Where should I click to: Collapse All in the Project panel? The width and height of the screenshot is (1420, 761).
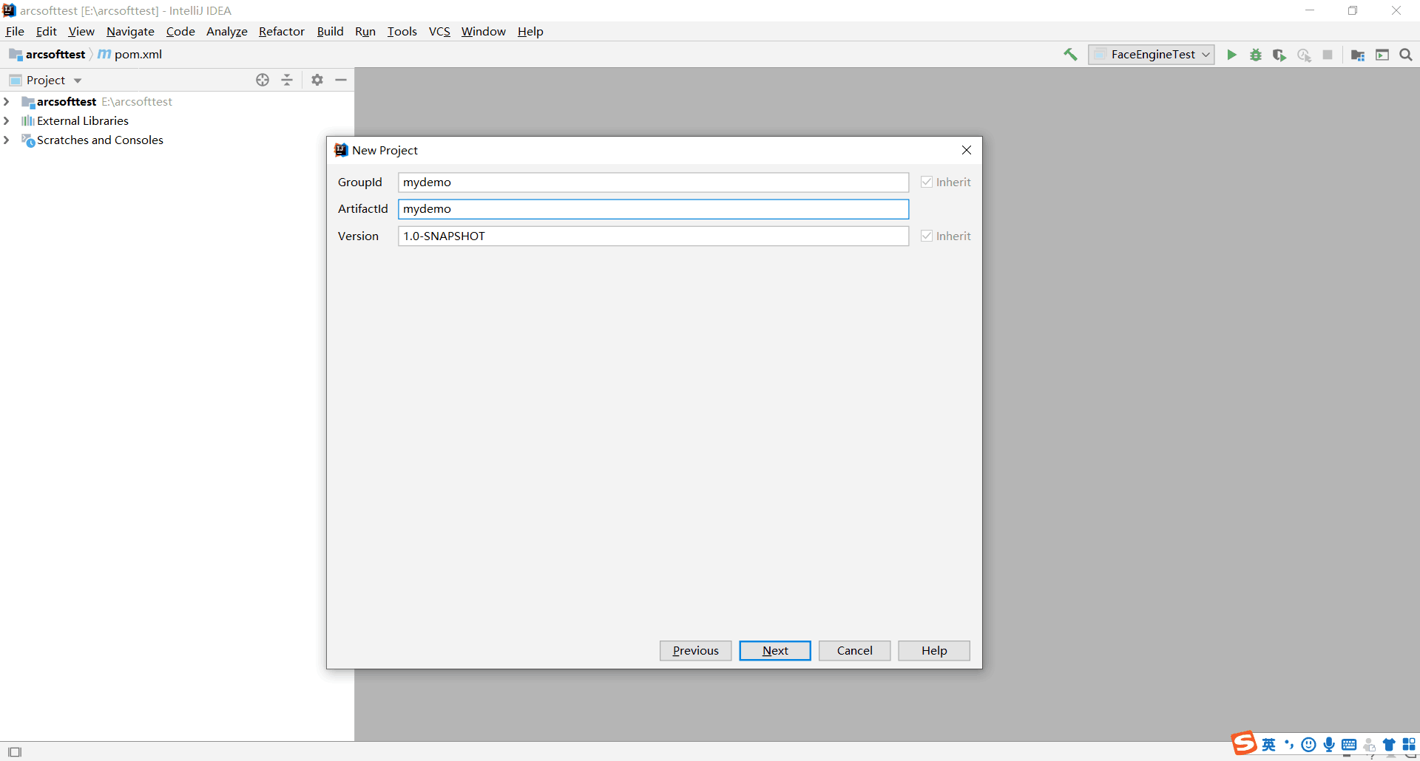(x=287, y=80)
